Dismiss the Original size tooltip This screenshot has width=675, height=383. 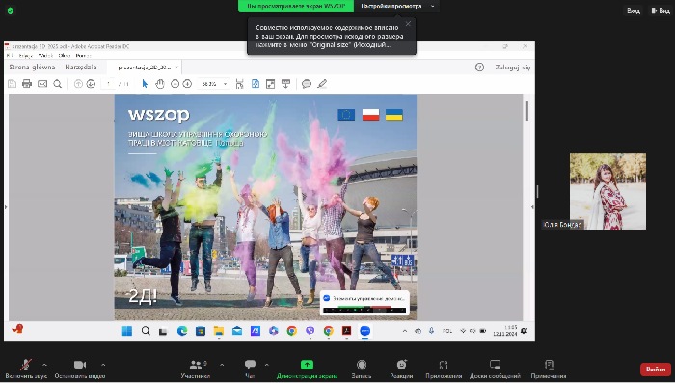click(x=408, y=24)
